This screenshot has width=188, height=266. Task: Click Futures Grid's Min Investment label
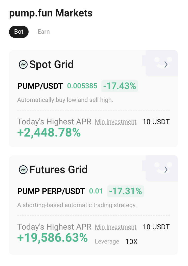coord(115,227)
